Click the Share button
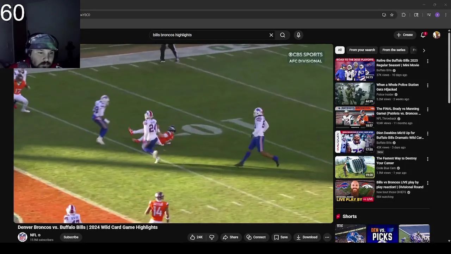This screenshot has width=451, height=254. 230,237
